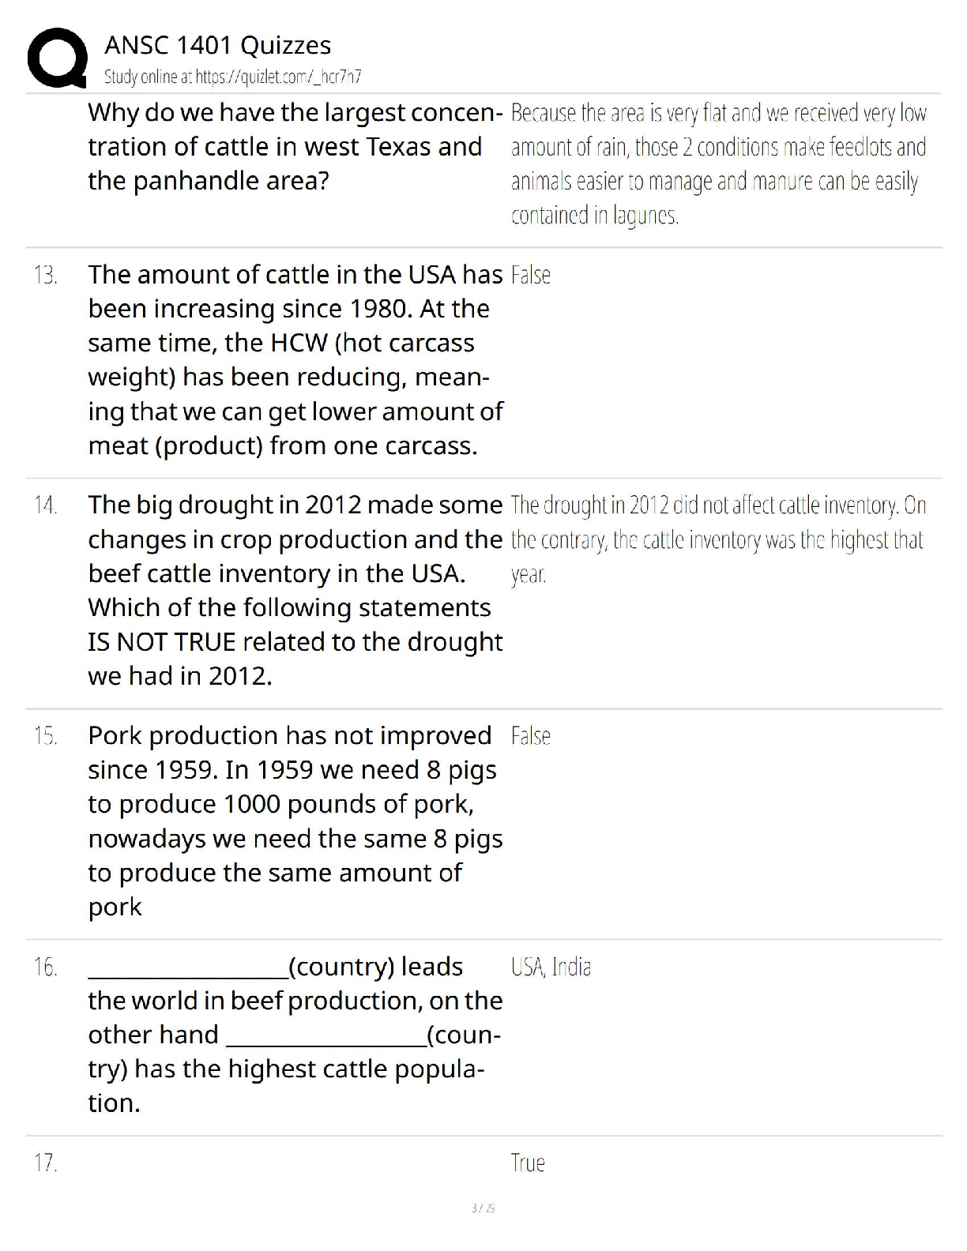Open the quizlet.com study online link
The width and height of the screenshot is (967, 1251).
coord(233,77)
